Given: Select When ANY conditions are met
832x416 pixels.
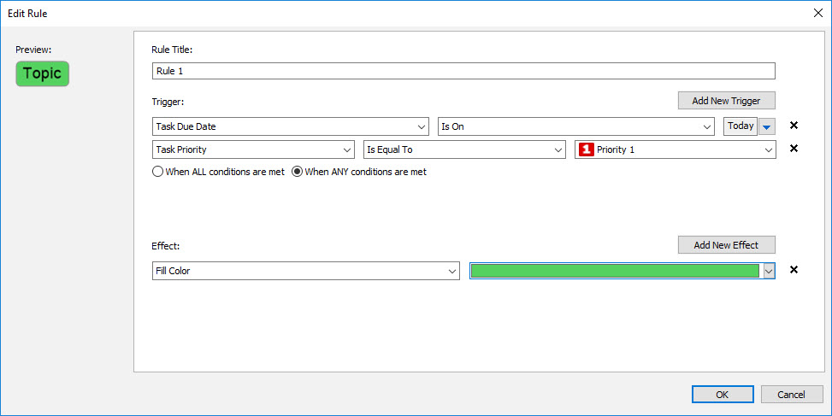Looking at the screenshot, I should coord(298,172).
